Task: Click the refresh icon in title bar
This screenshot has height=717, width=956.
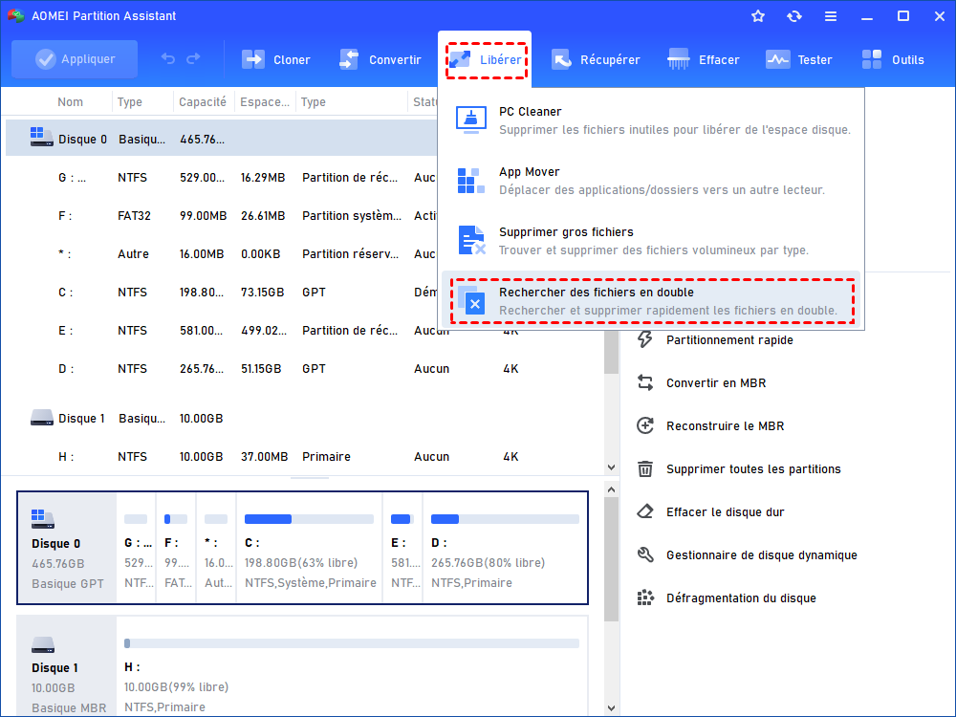Action: pos(793,16)
